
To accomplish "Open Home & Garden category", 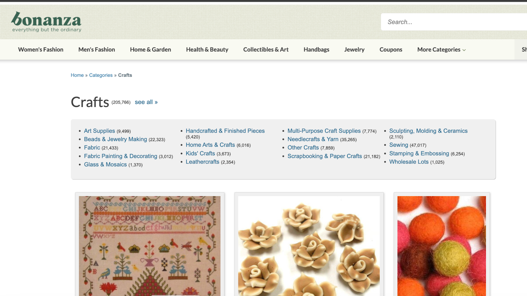I will 151,50.
